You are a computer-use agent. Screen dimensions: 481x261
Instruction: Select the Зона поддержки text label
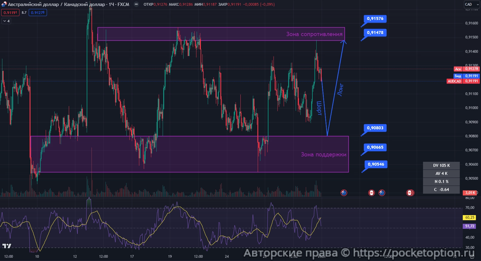[323, 155]
